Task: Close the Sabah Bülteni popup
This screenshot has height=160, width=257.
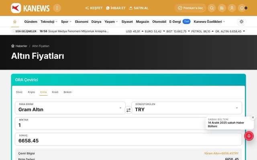Action: (x=253, y=117)
